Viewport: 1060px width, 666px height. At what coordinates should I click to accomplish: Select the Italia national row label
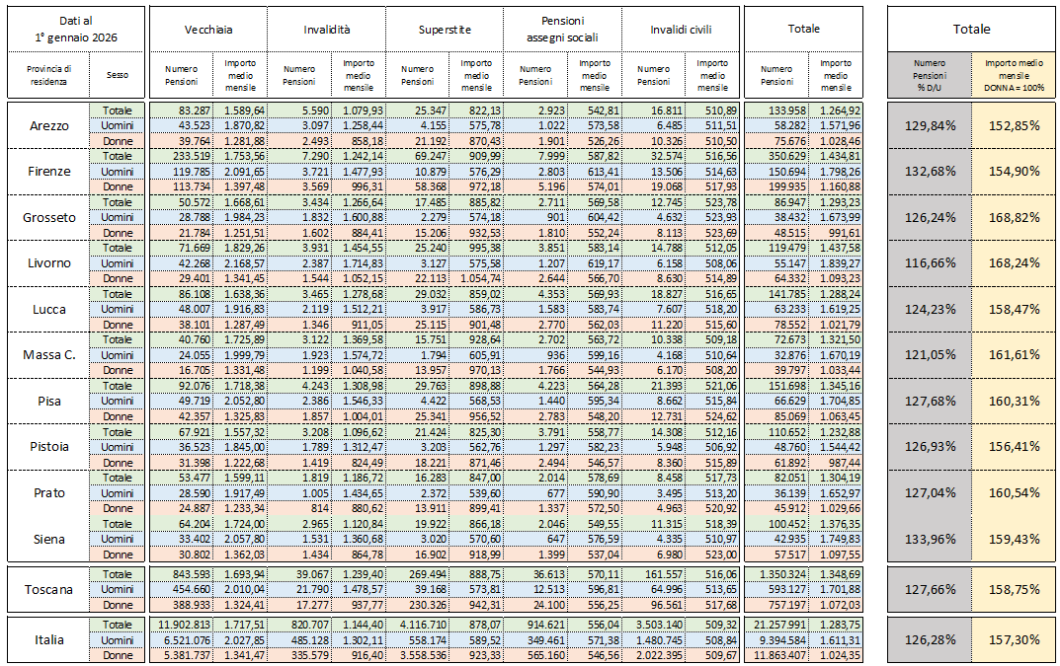coord(48,639)
